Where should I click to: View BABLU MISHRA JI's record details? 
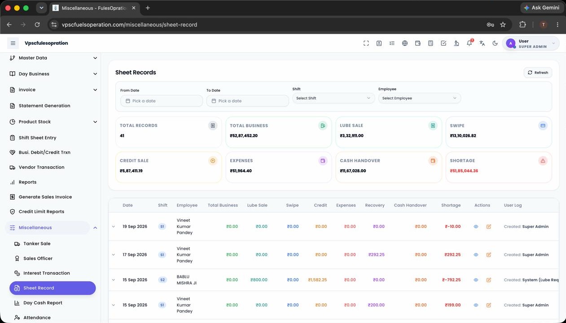coord(476,280)
